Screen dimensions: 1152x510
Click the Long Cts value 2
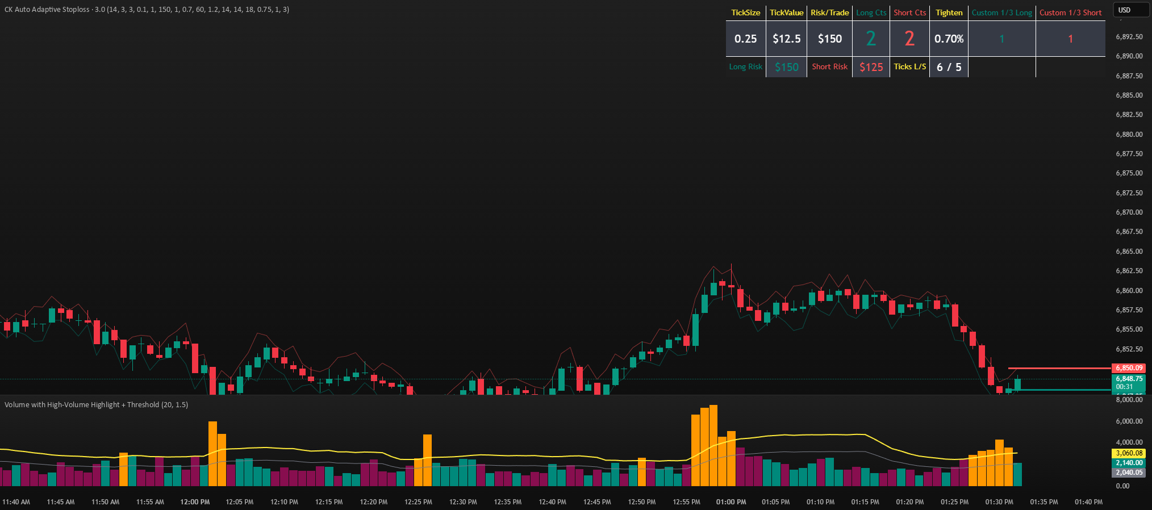click(871, 39)
